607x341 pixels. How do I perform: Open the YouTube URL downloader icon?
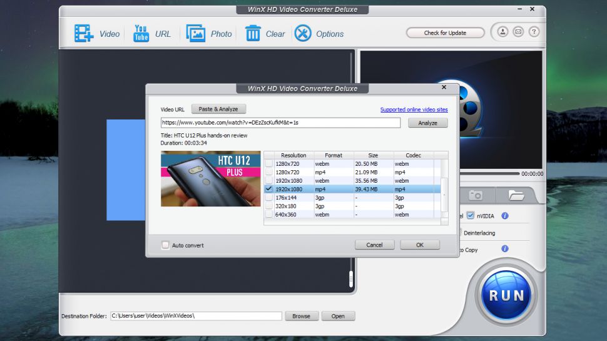coord(141,34)
